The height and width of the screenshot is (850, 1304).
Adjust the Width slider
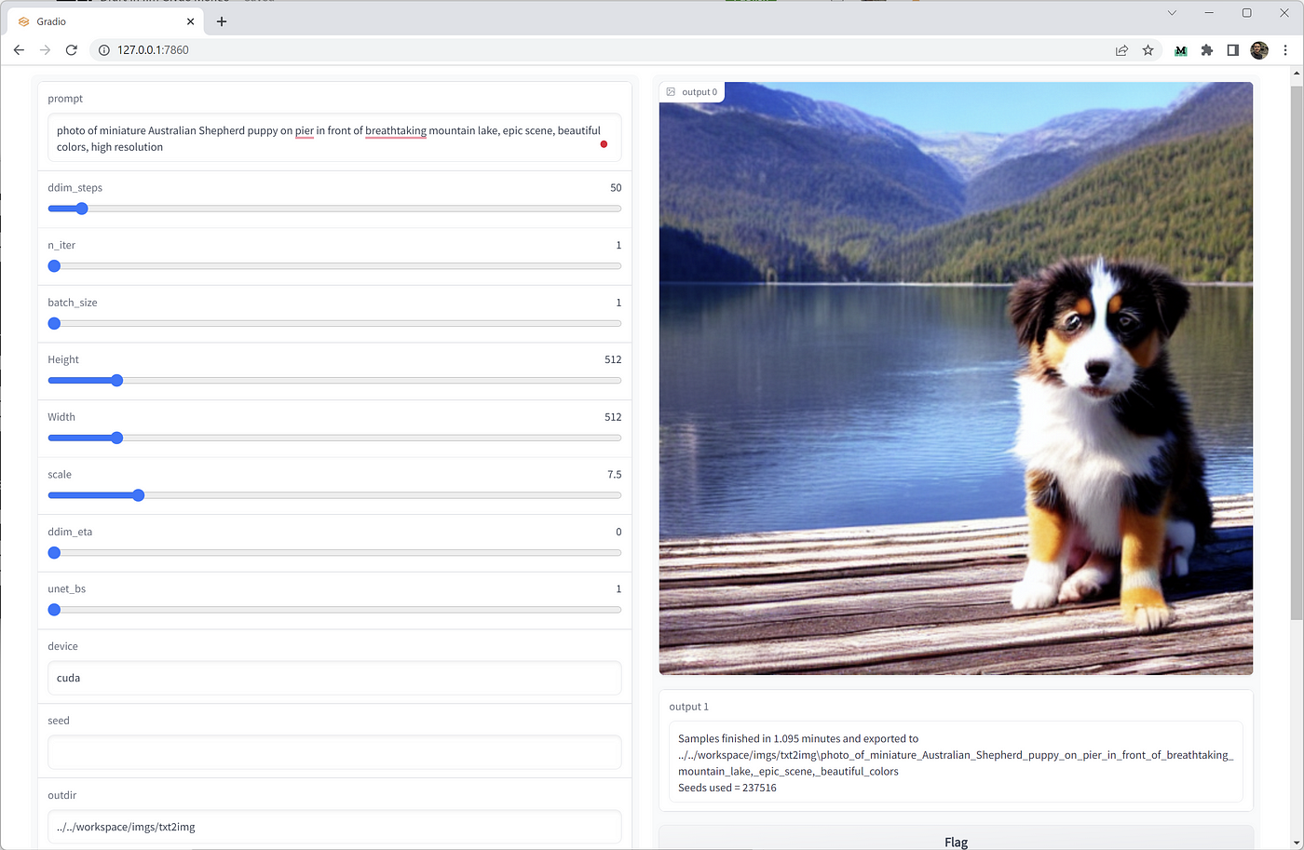[334, 438]
